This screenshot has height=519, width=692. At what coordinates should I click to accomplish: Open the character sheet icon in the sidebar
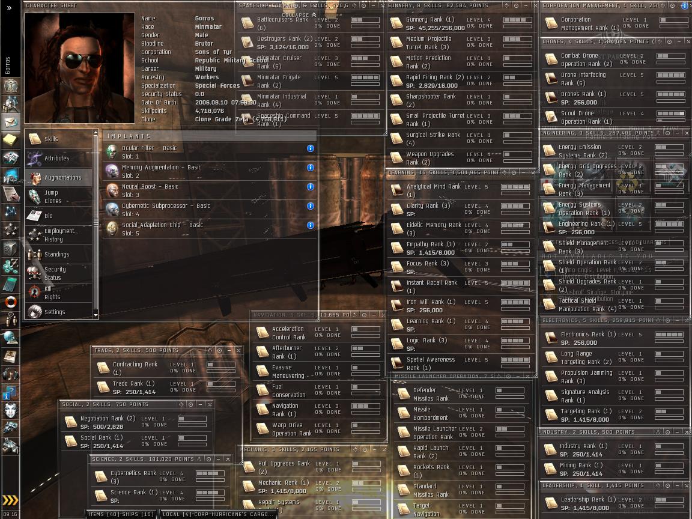coord(11,86)
